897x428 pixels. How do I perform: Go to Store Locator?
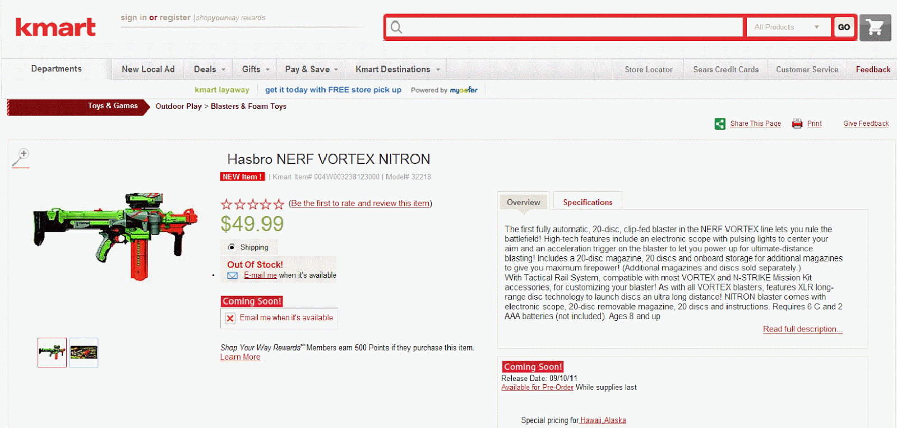tap(649, 70)
